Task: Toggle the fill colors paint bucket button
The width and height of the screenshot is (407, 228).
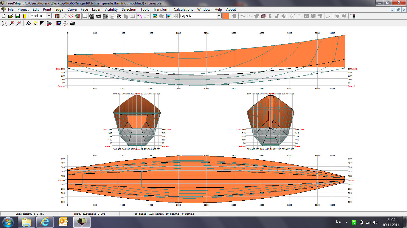Action: 28,23
